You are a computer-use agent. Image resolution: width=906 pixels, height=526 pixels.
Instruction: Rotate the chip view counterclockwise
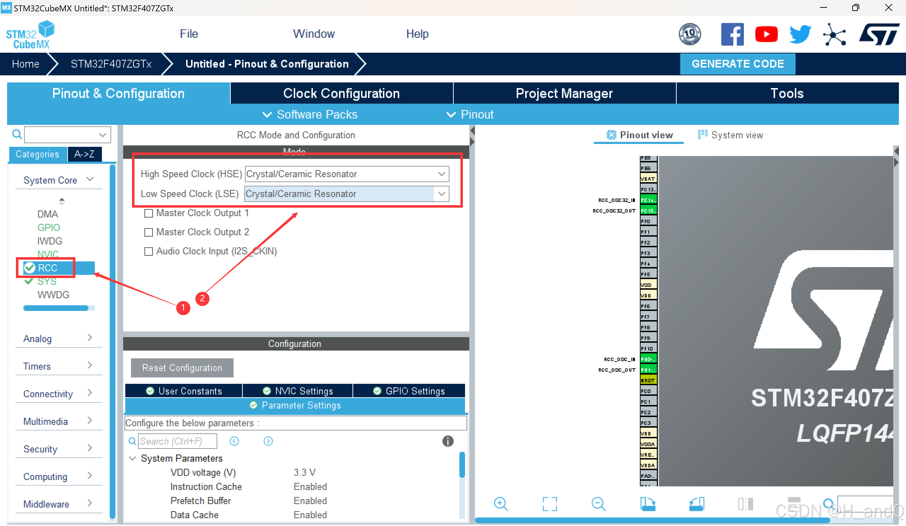click(x=696, y=504)
